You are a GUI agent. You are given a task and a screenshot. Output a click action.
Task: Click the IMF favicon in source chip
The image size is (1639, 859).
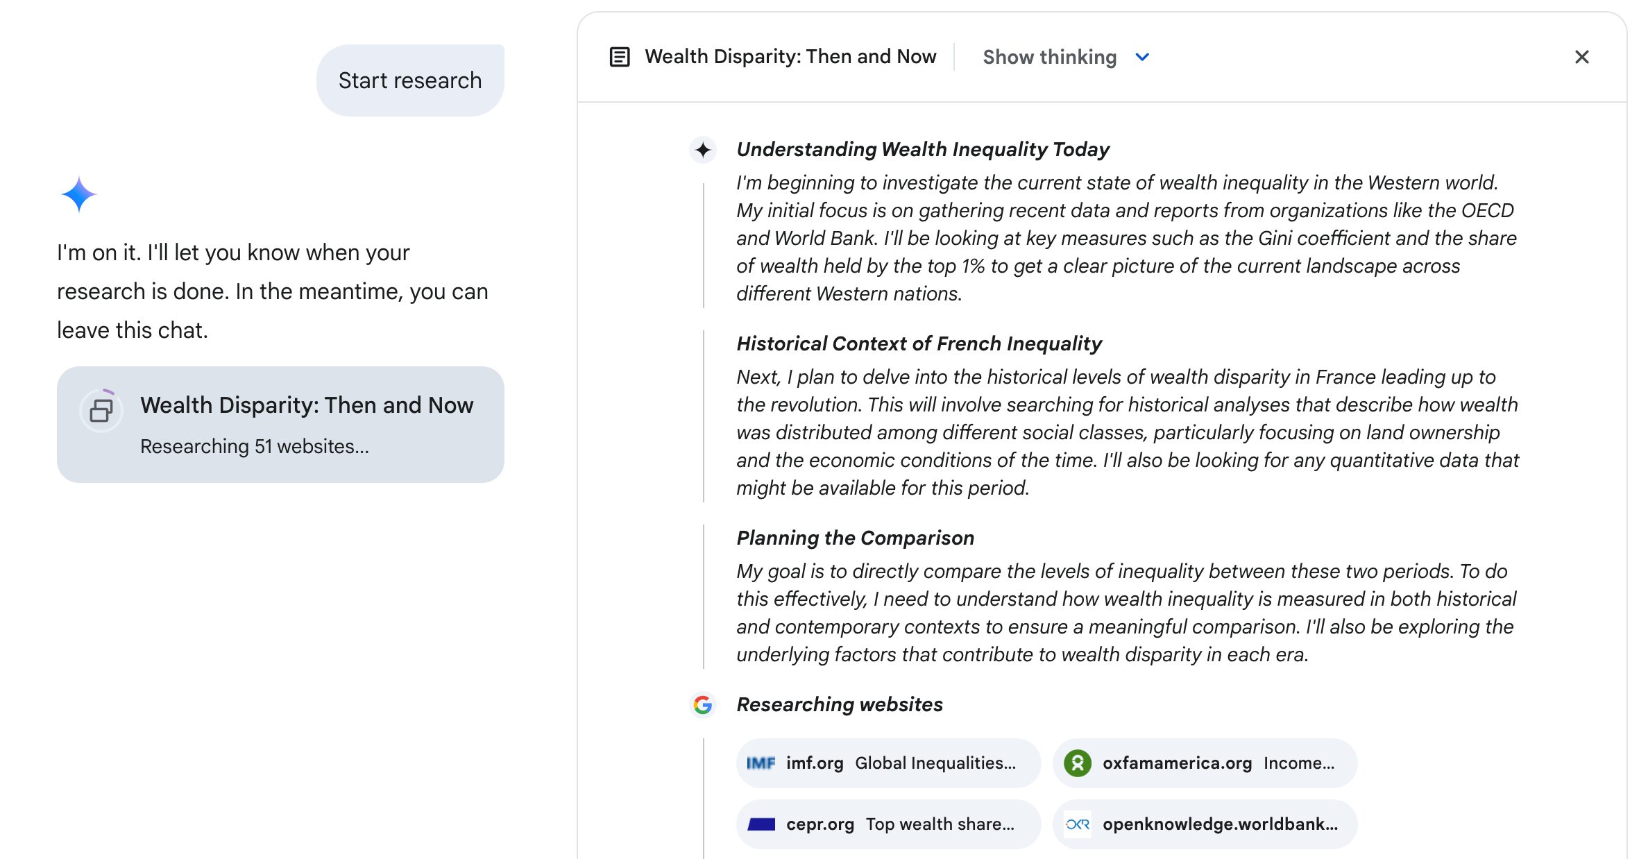pyautogui.click(x=761, y=763)
